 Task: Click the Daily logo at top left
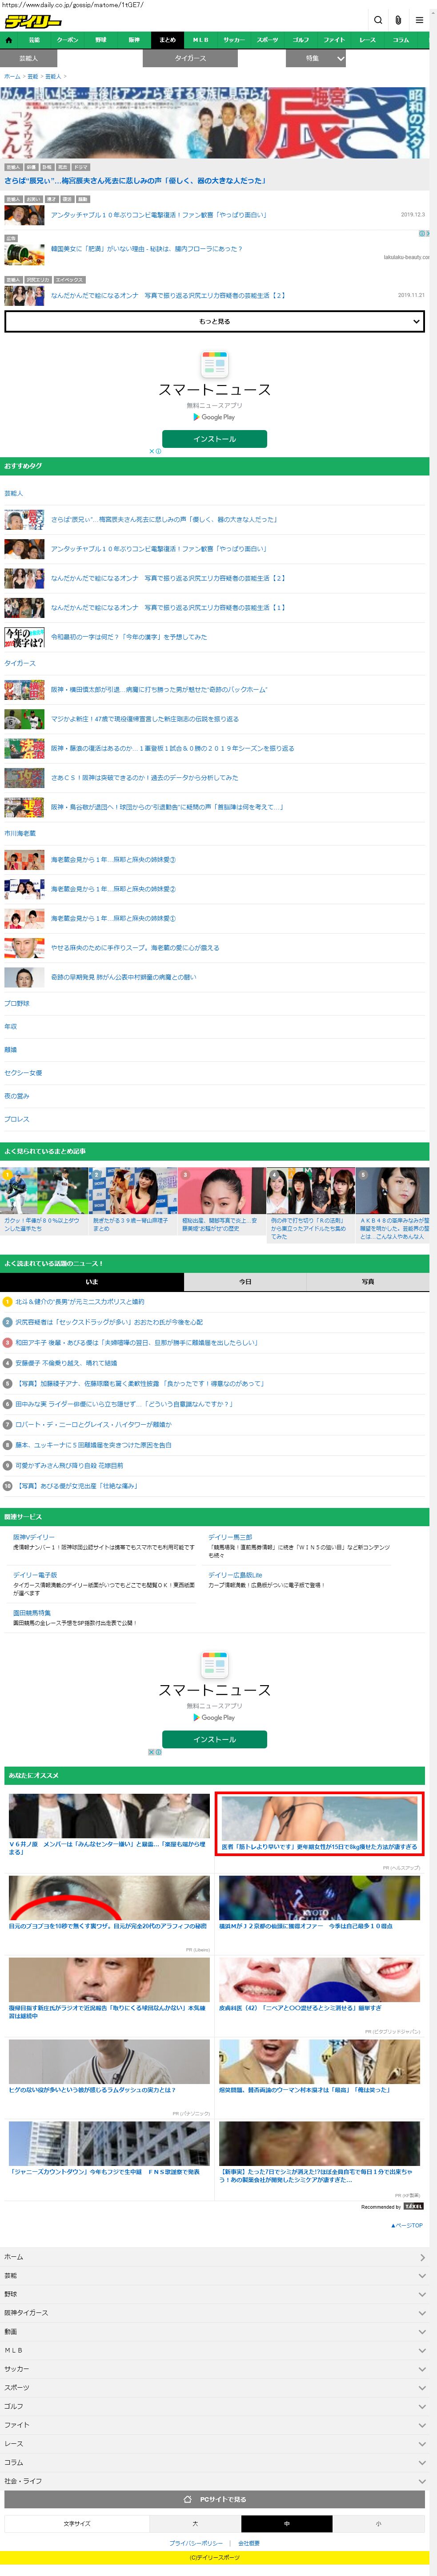[x=33, y=21]
